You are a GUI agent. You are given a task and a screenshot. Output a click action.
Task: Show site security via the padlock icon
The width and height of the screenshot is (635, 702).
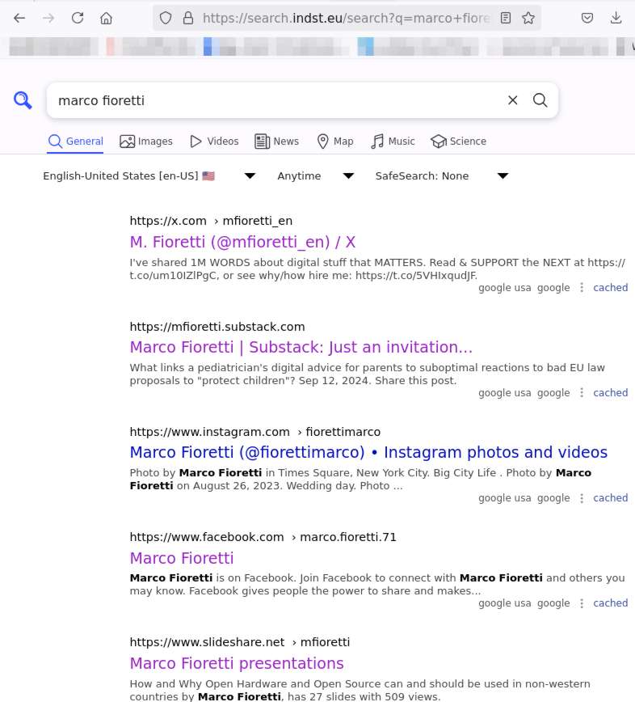pos(188,18)
